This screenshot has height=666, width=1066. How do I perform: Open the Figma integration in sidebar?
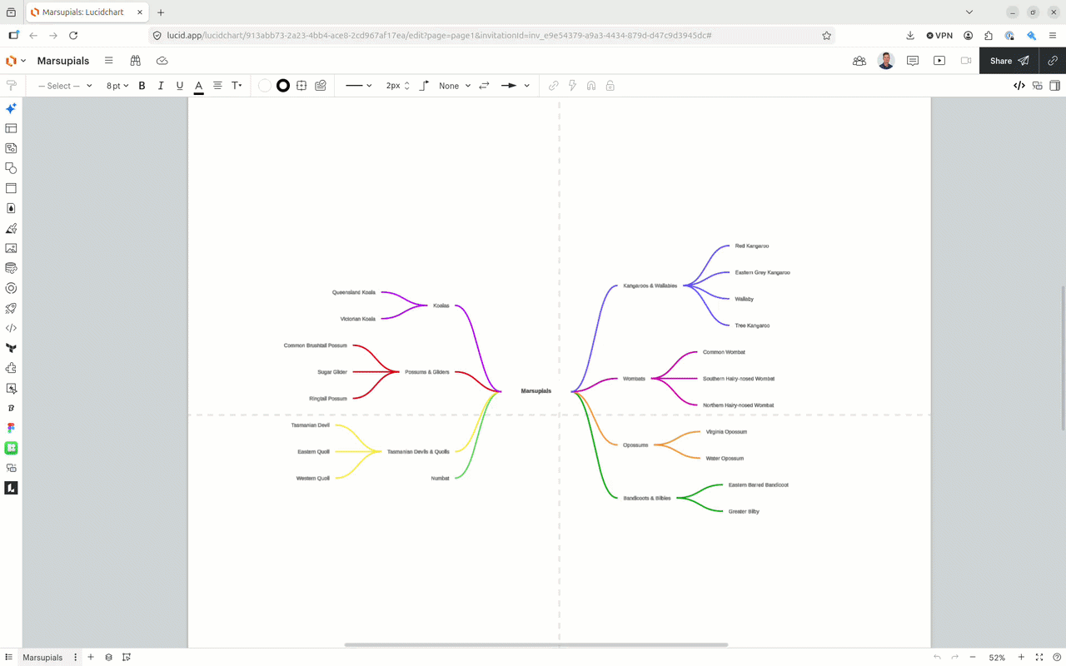point(12,428)
